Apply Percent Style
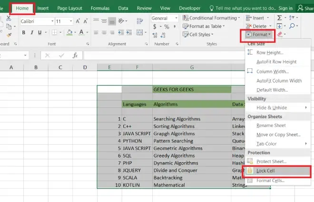The width and height of the screenshot is (314, 202). click(x=167, y=27)
